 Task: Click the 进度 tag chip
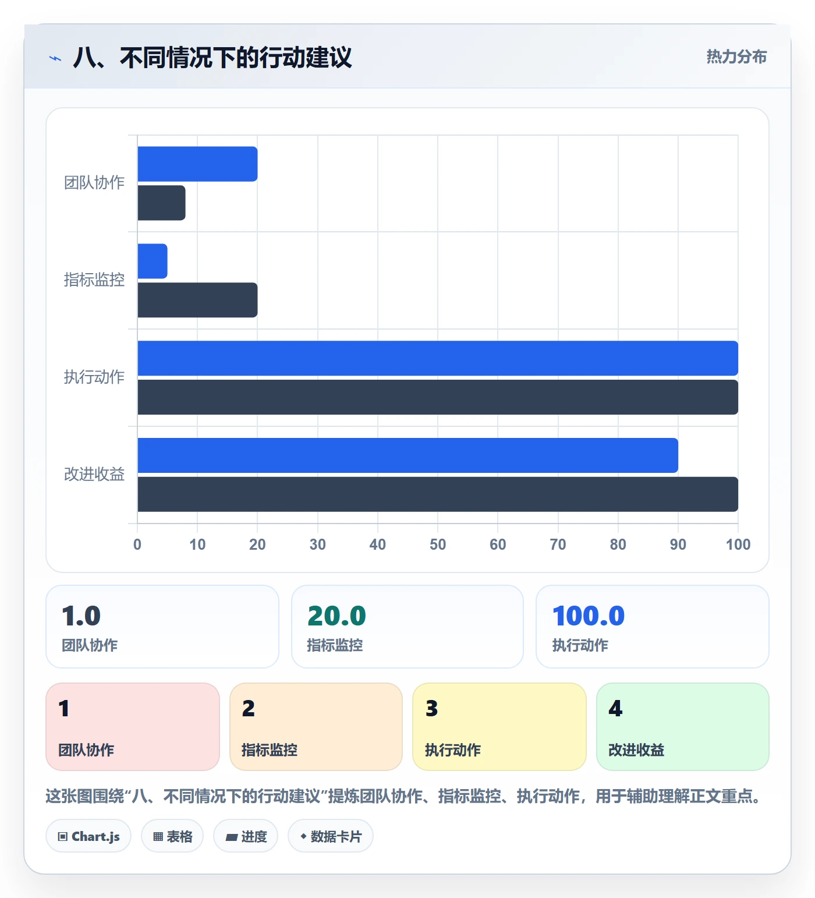246,836
